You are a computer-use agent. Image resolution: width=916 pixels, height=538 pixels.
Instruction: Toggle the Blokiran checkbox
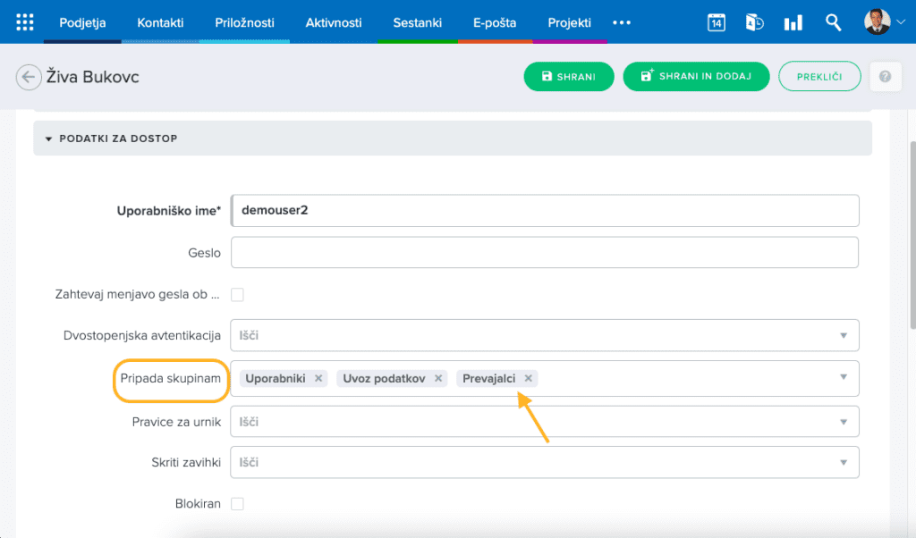(x=237, y=504)
